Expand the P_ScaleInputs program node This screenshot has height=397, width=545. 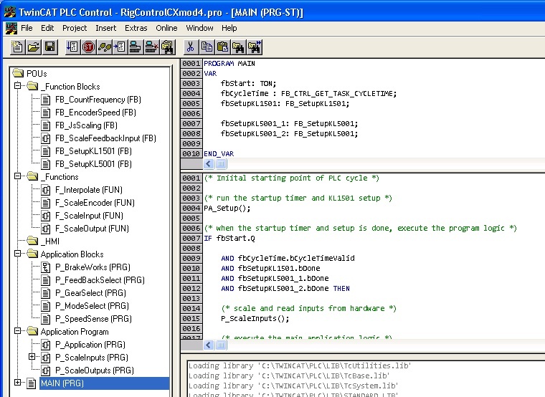(32, 356)
